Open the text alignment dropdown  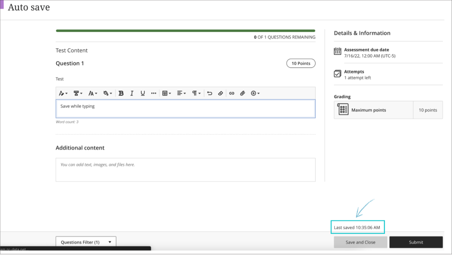(x=181, y=93)
